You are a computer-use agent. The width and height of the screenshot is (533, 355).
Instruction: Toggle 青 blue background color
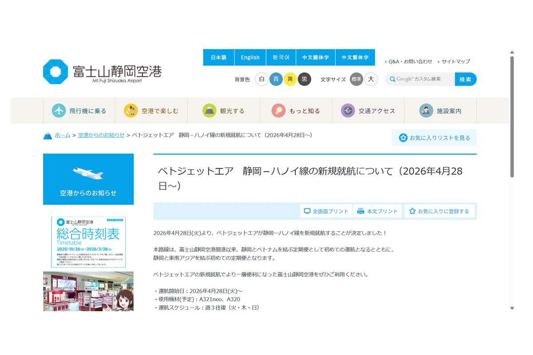coord(276,79)
